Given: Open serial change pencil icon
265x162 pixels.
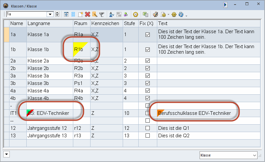Looking at the screenshot, I should (95, 14).
